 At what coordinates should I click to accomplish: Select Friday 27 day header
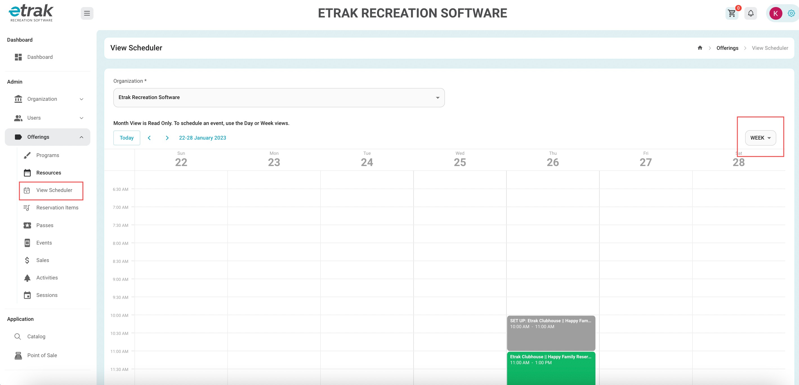[646, 160]
